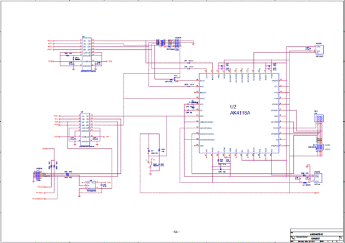
Task: Select the D3V power port at bottom-right
Action: point(317,193)
